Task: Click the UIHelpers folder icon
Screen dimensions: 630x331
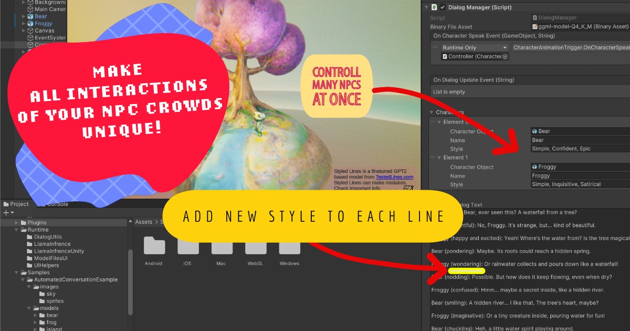Action: click(x=30, y=265)
